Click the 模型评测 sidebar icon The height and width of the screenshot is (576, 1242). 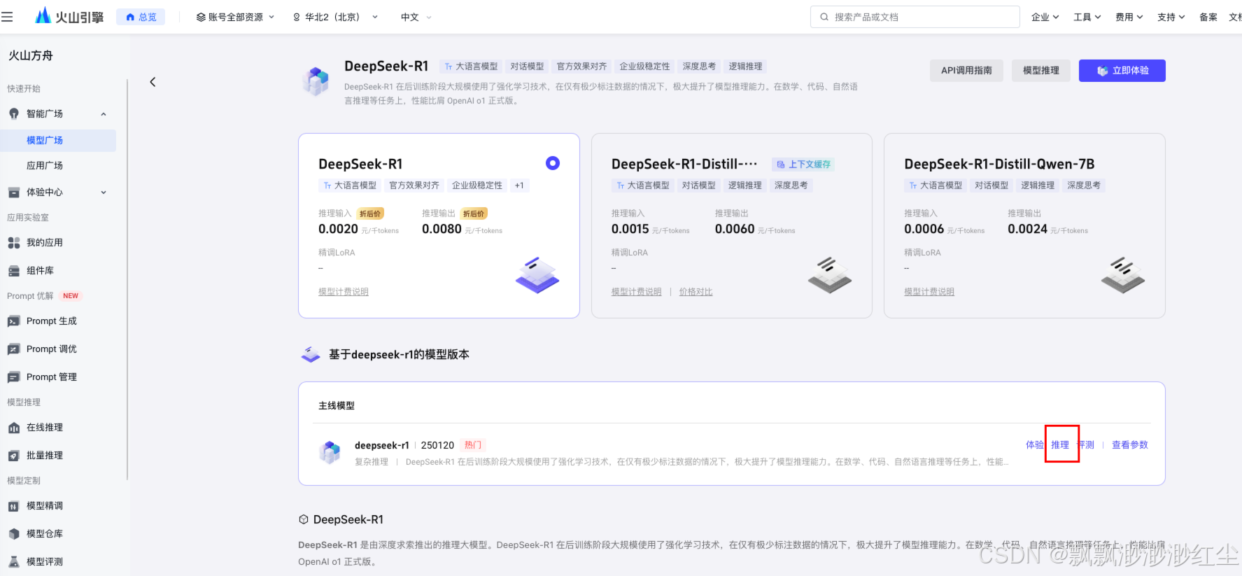(x=14, y=562)
